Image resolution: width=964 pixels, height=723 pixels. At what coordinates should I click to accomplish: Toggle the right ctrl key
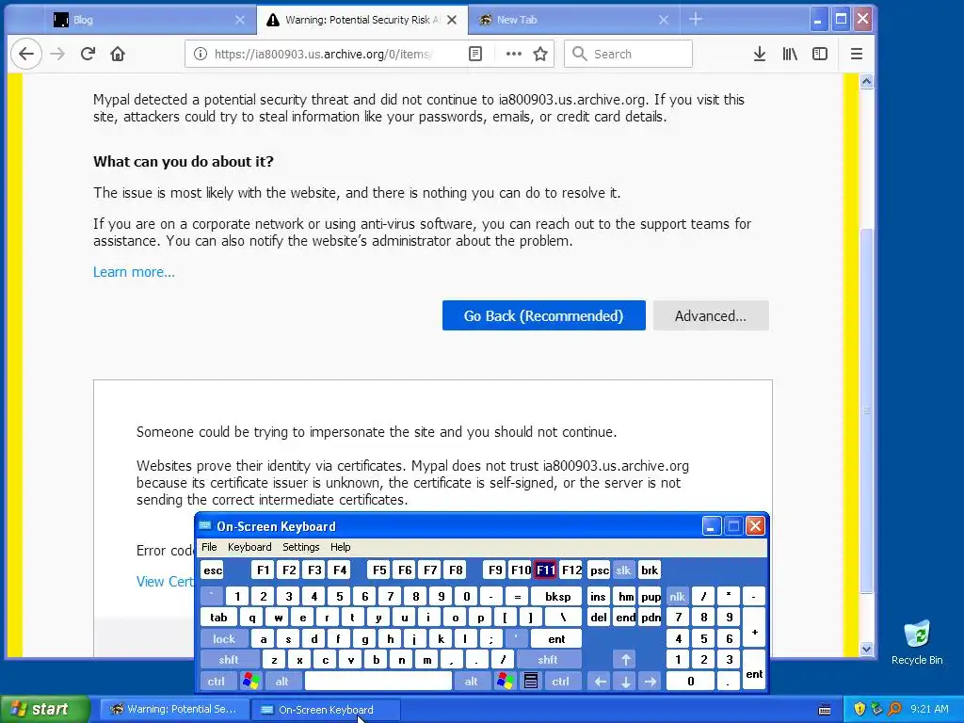[561, 682]
